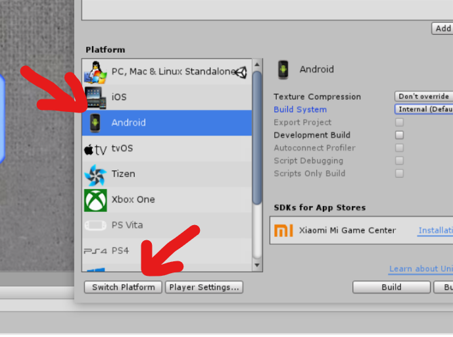Screen dimensions: 453x337
Task: Click the platform list scroll up arrow
Action: click(x=257, y=65)
